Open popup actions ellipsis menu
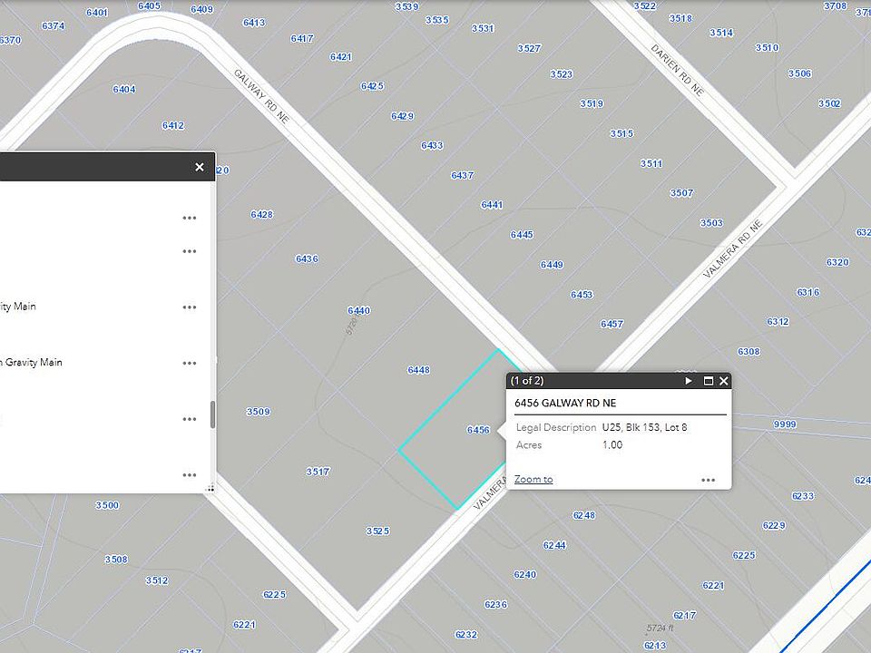 point(708,481)
